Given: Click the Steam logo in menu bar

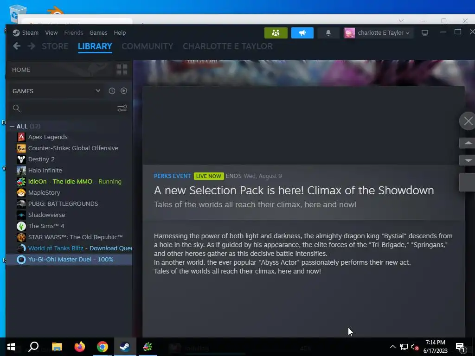Looking at the screenshot, I should tap(16, 33).
